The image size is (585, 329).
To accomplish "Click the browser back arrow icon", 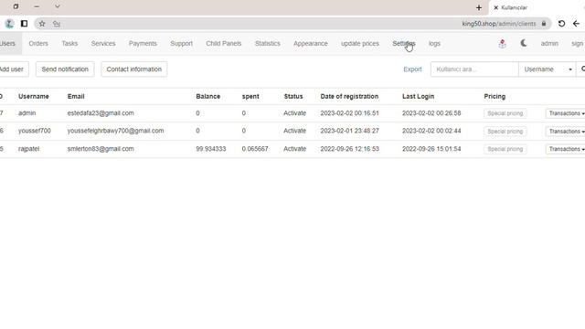I will [x=577, y=24].
